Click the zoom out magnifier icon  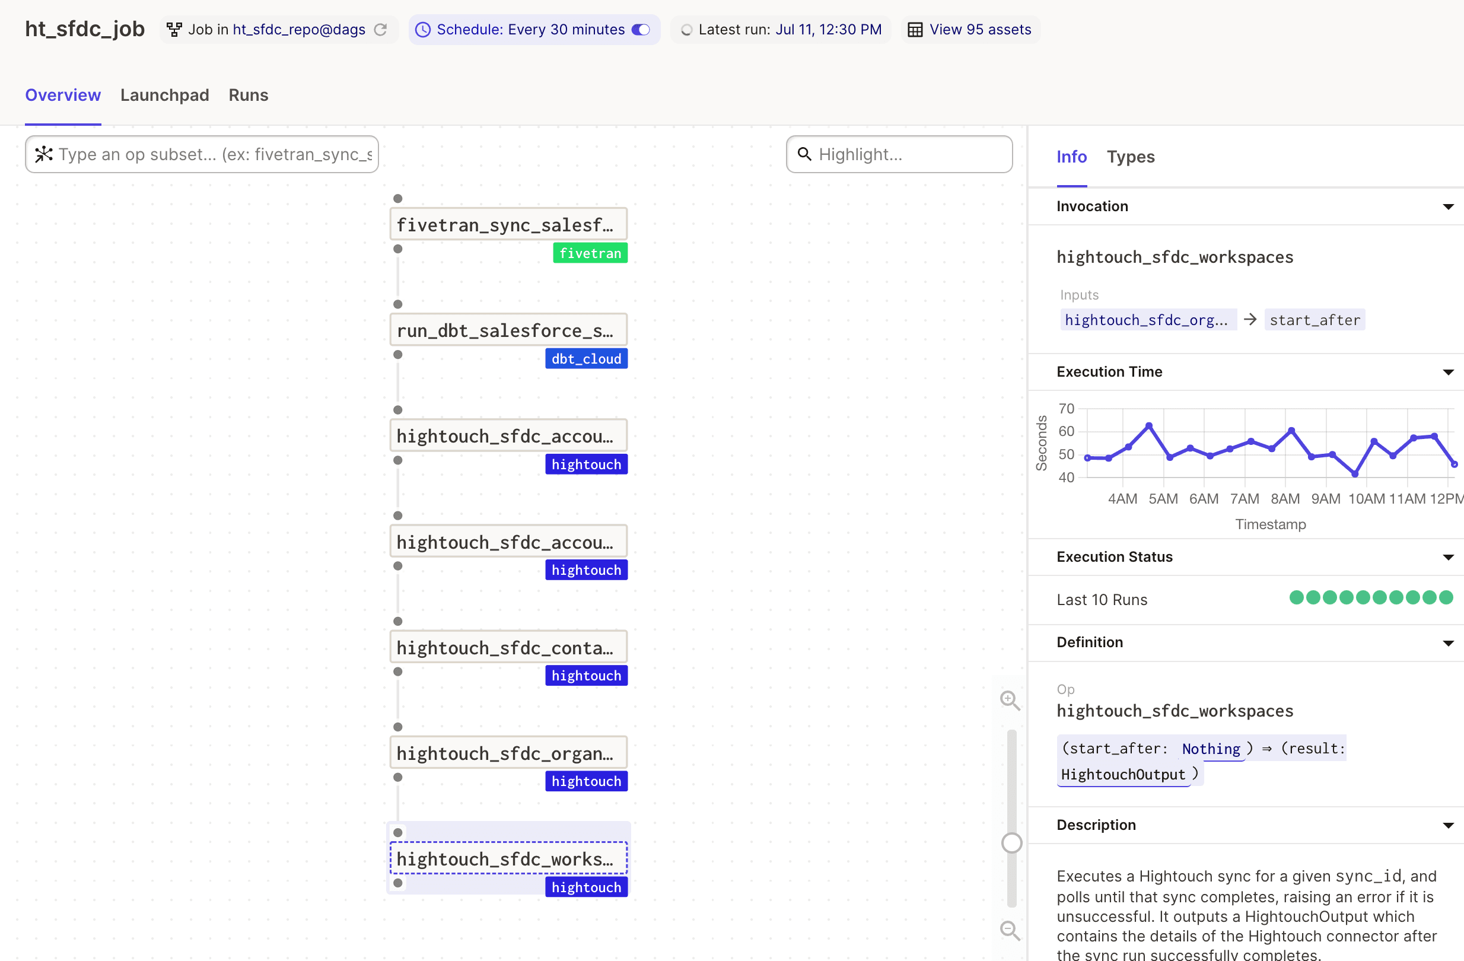point(1010,930)
